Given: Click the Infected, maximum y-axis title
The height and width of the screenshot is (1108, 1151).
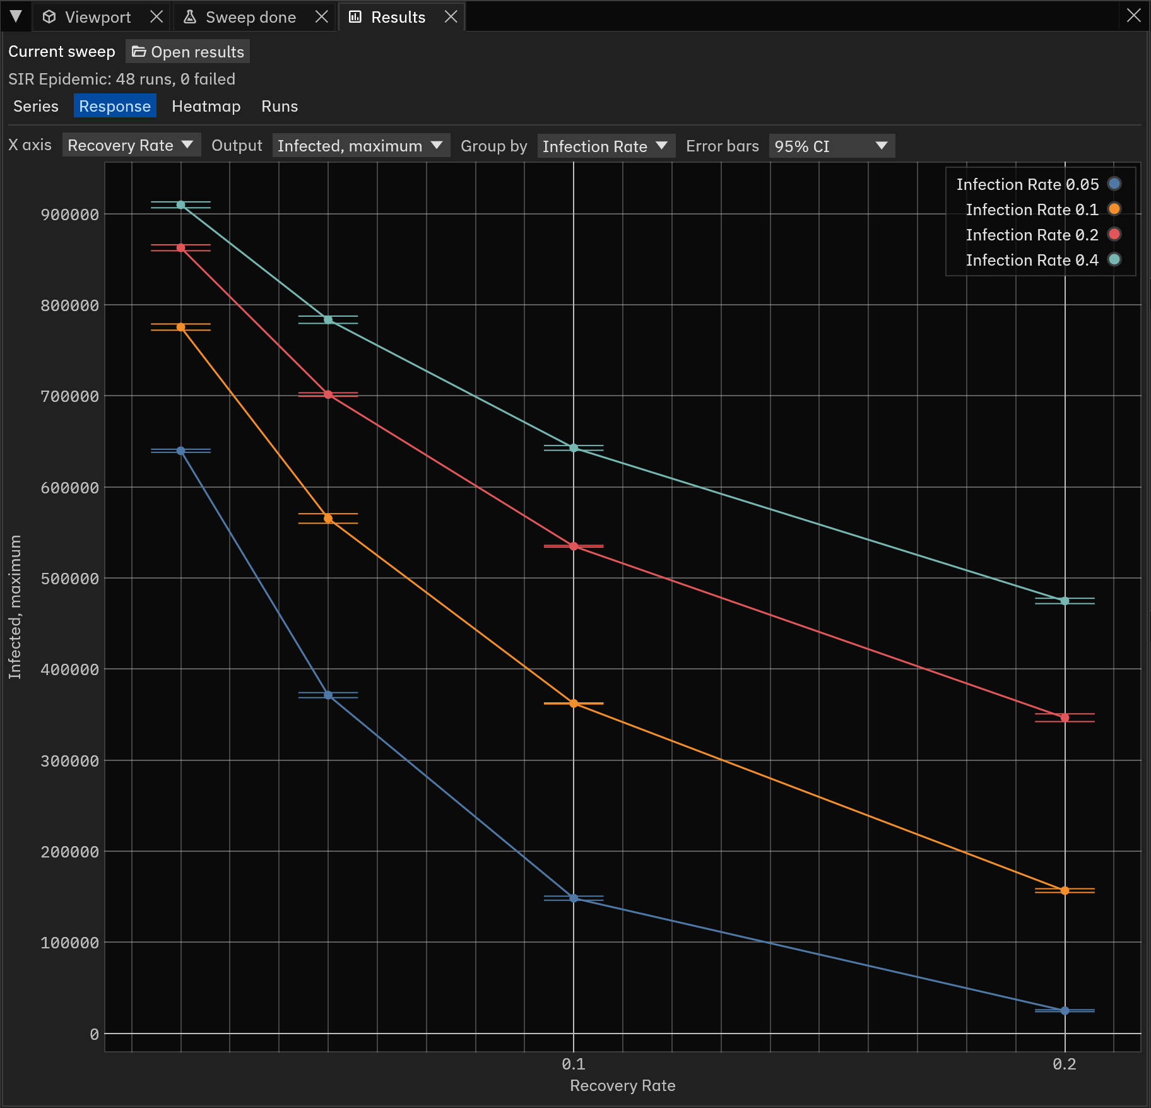Looking at the screenshot, I should tap(15, 607).
